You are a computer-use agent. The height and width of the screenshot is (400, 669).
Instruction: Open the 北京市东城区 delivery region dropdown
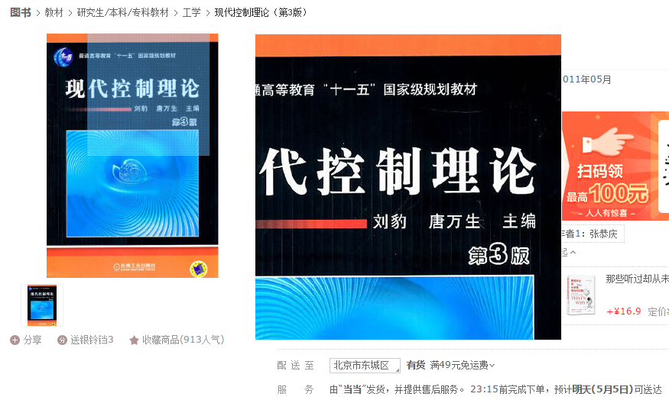pos(365,366)
